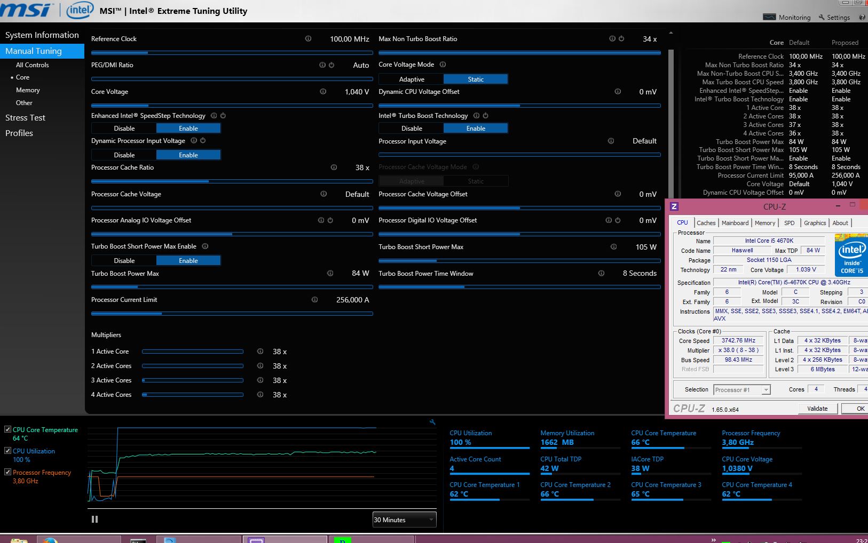
Task: Click the help question mark icon near Settings
Action: [x=862, y=17]
